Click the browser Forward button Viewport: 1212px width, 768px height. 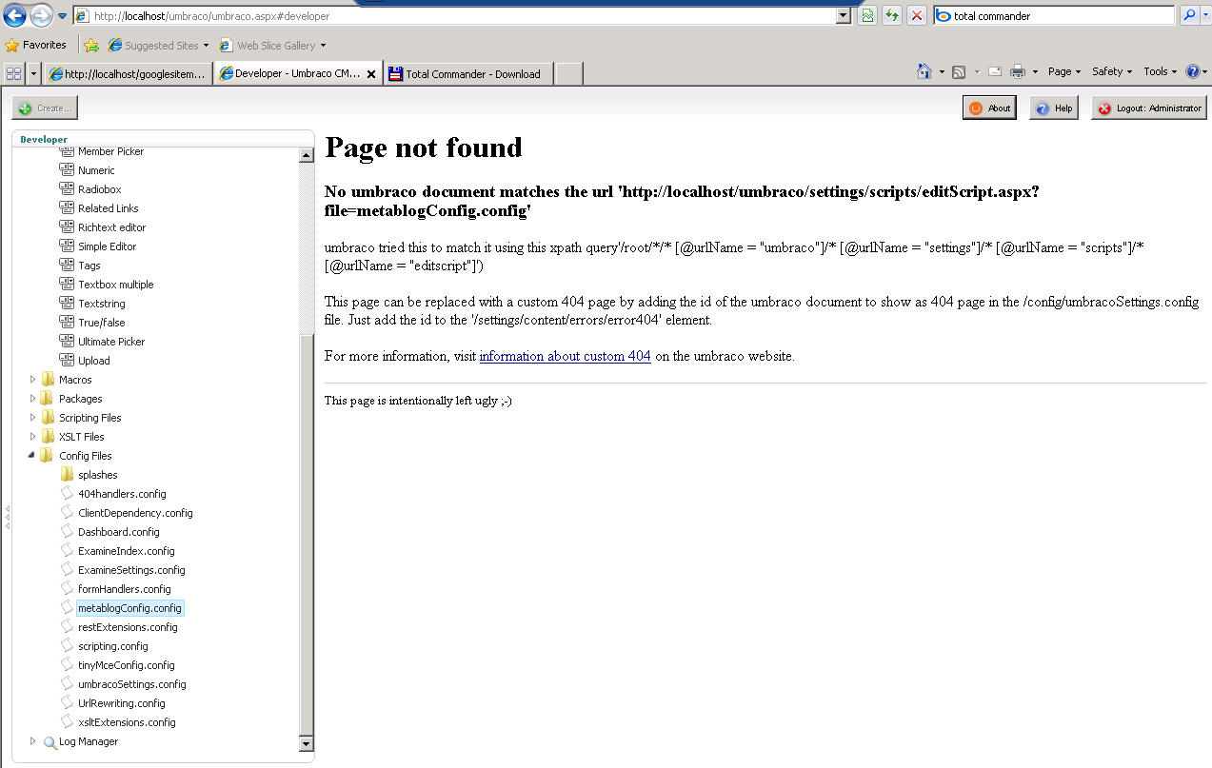point(42,15)
